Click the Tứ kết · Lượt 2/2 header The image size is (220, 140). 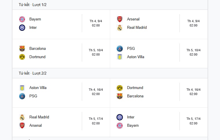33,73
